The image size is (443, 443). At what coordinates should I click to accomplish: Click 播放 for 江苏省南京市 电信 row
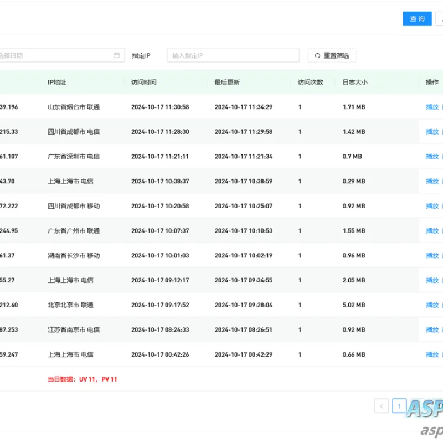point(432,329)
